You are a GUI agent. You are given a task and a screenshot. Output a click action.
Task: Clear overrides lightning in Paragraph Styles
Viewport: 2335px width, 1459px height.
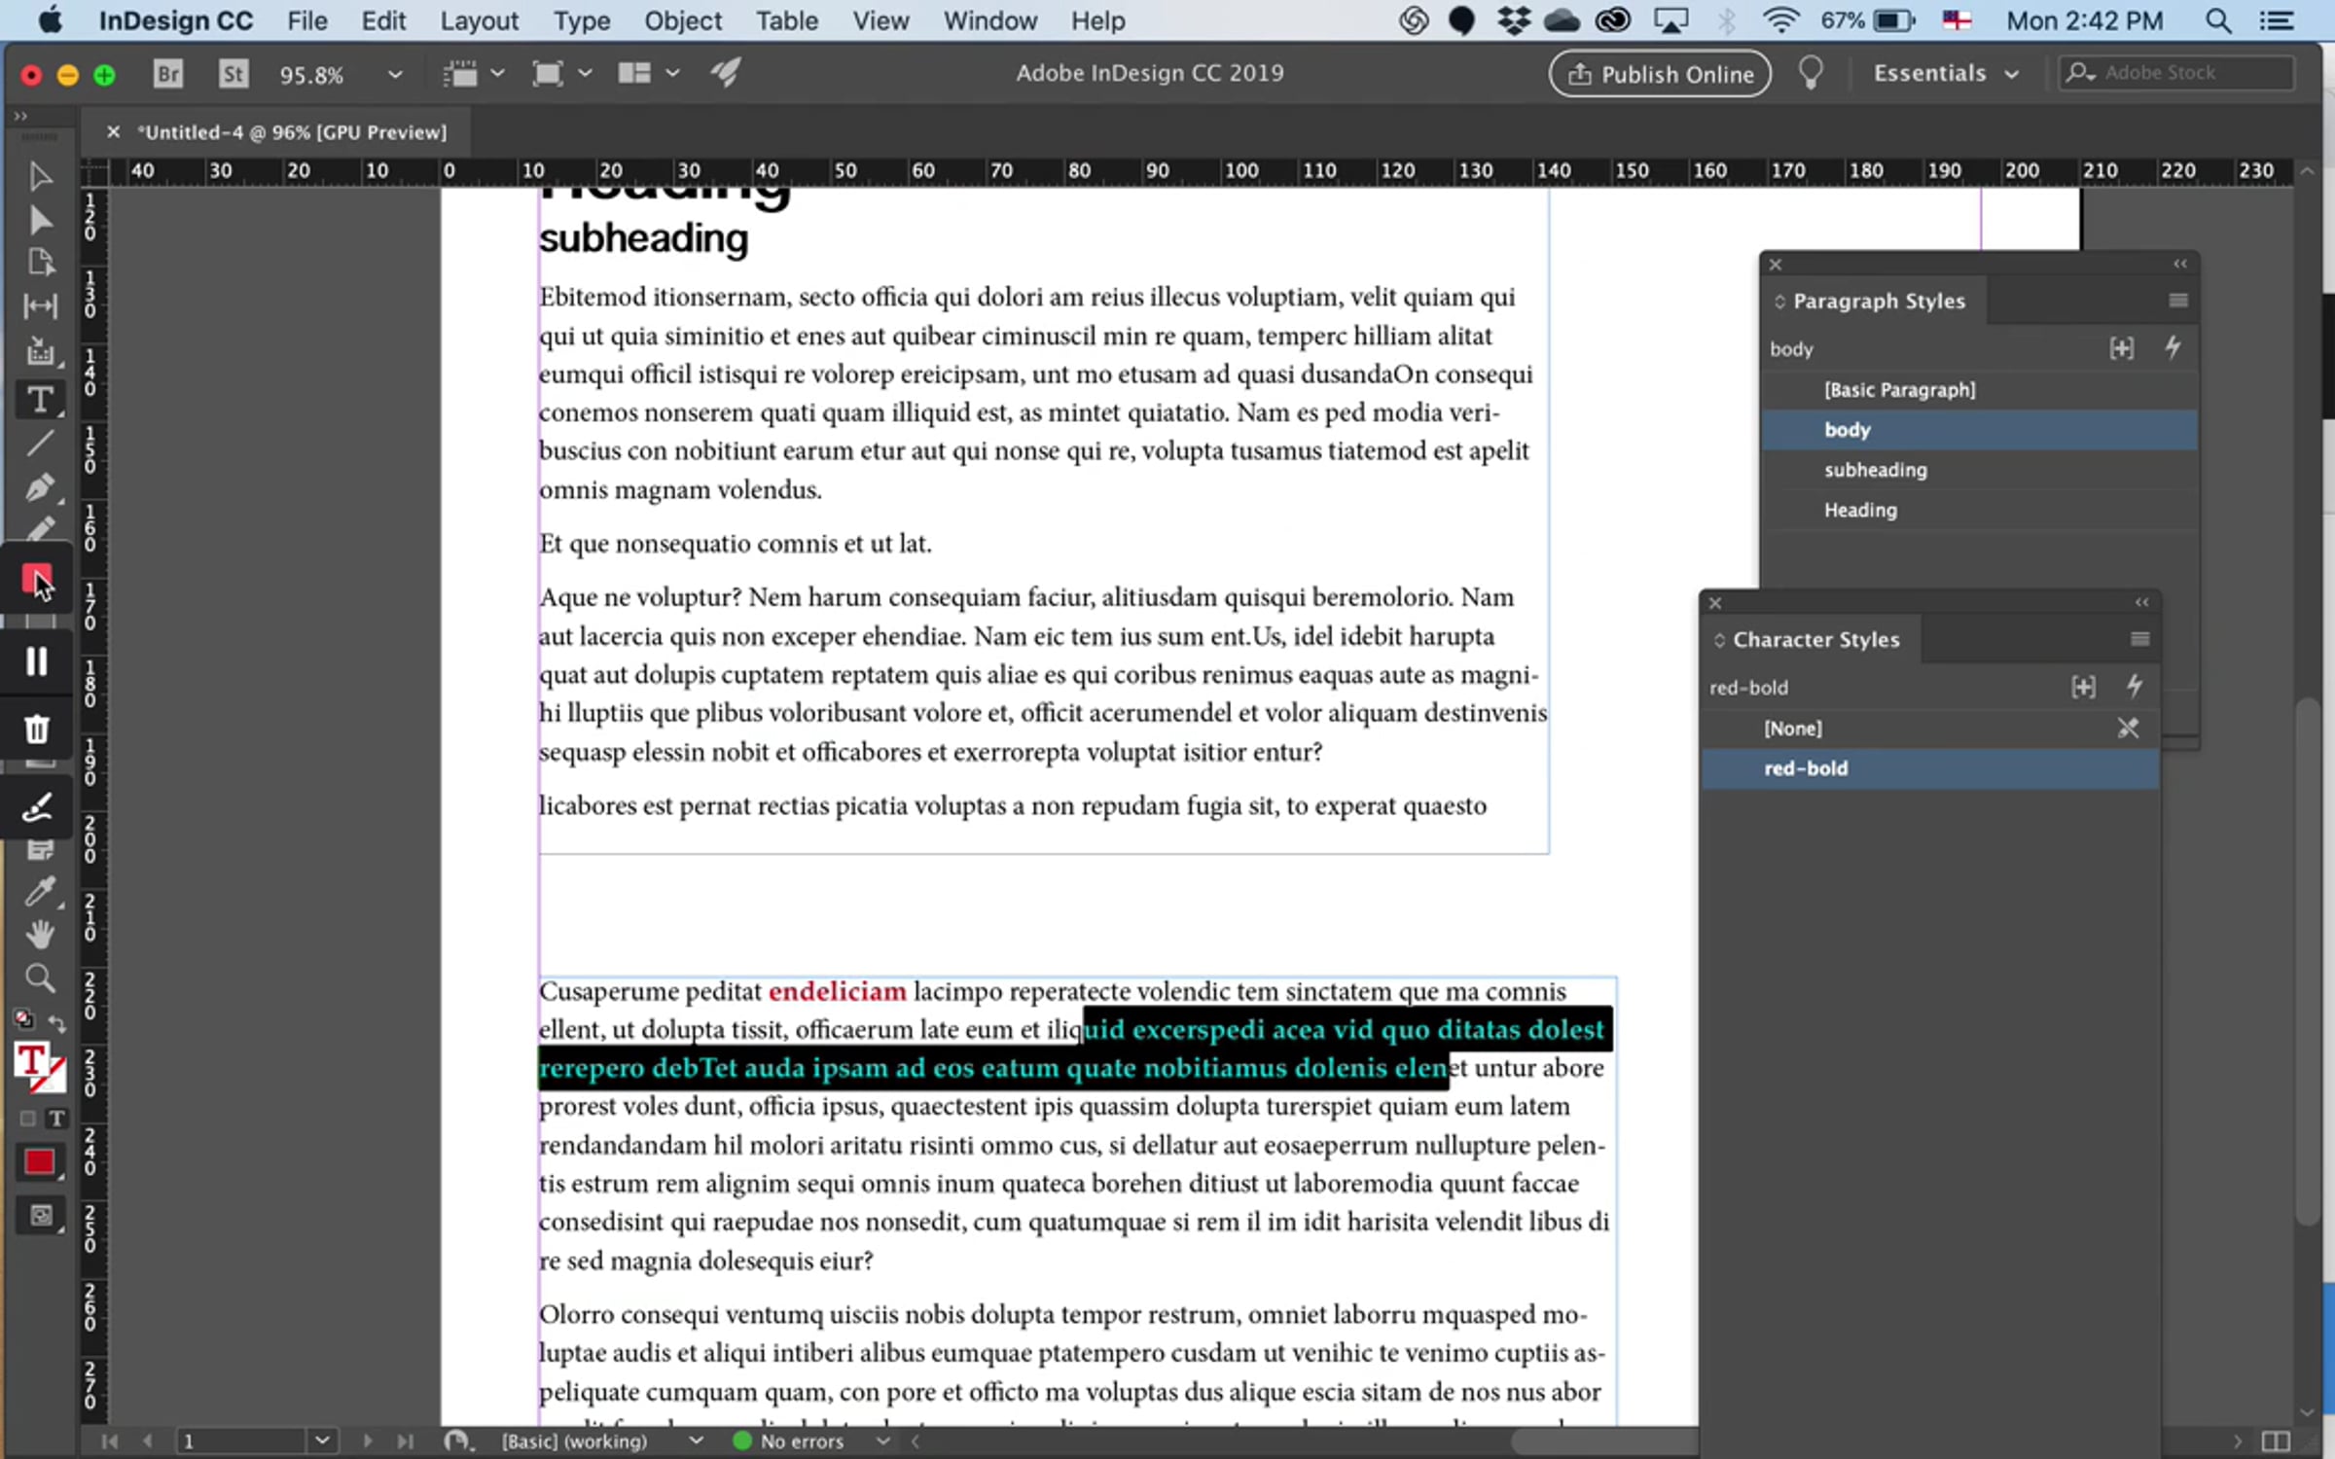pyautogui.click(x=2173, y=347)
